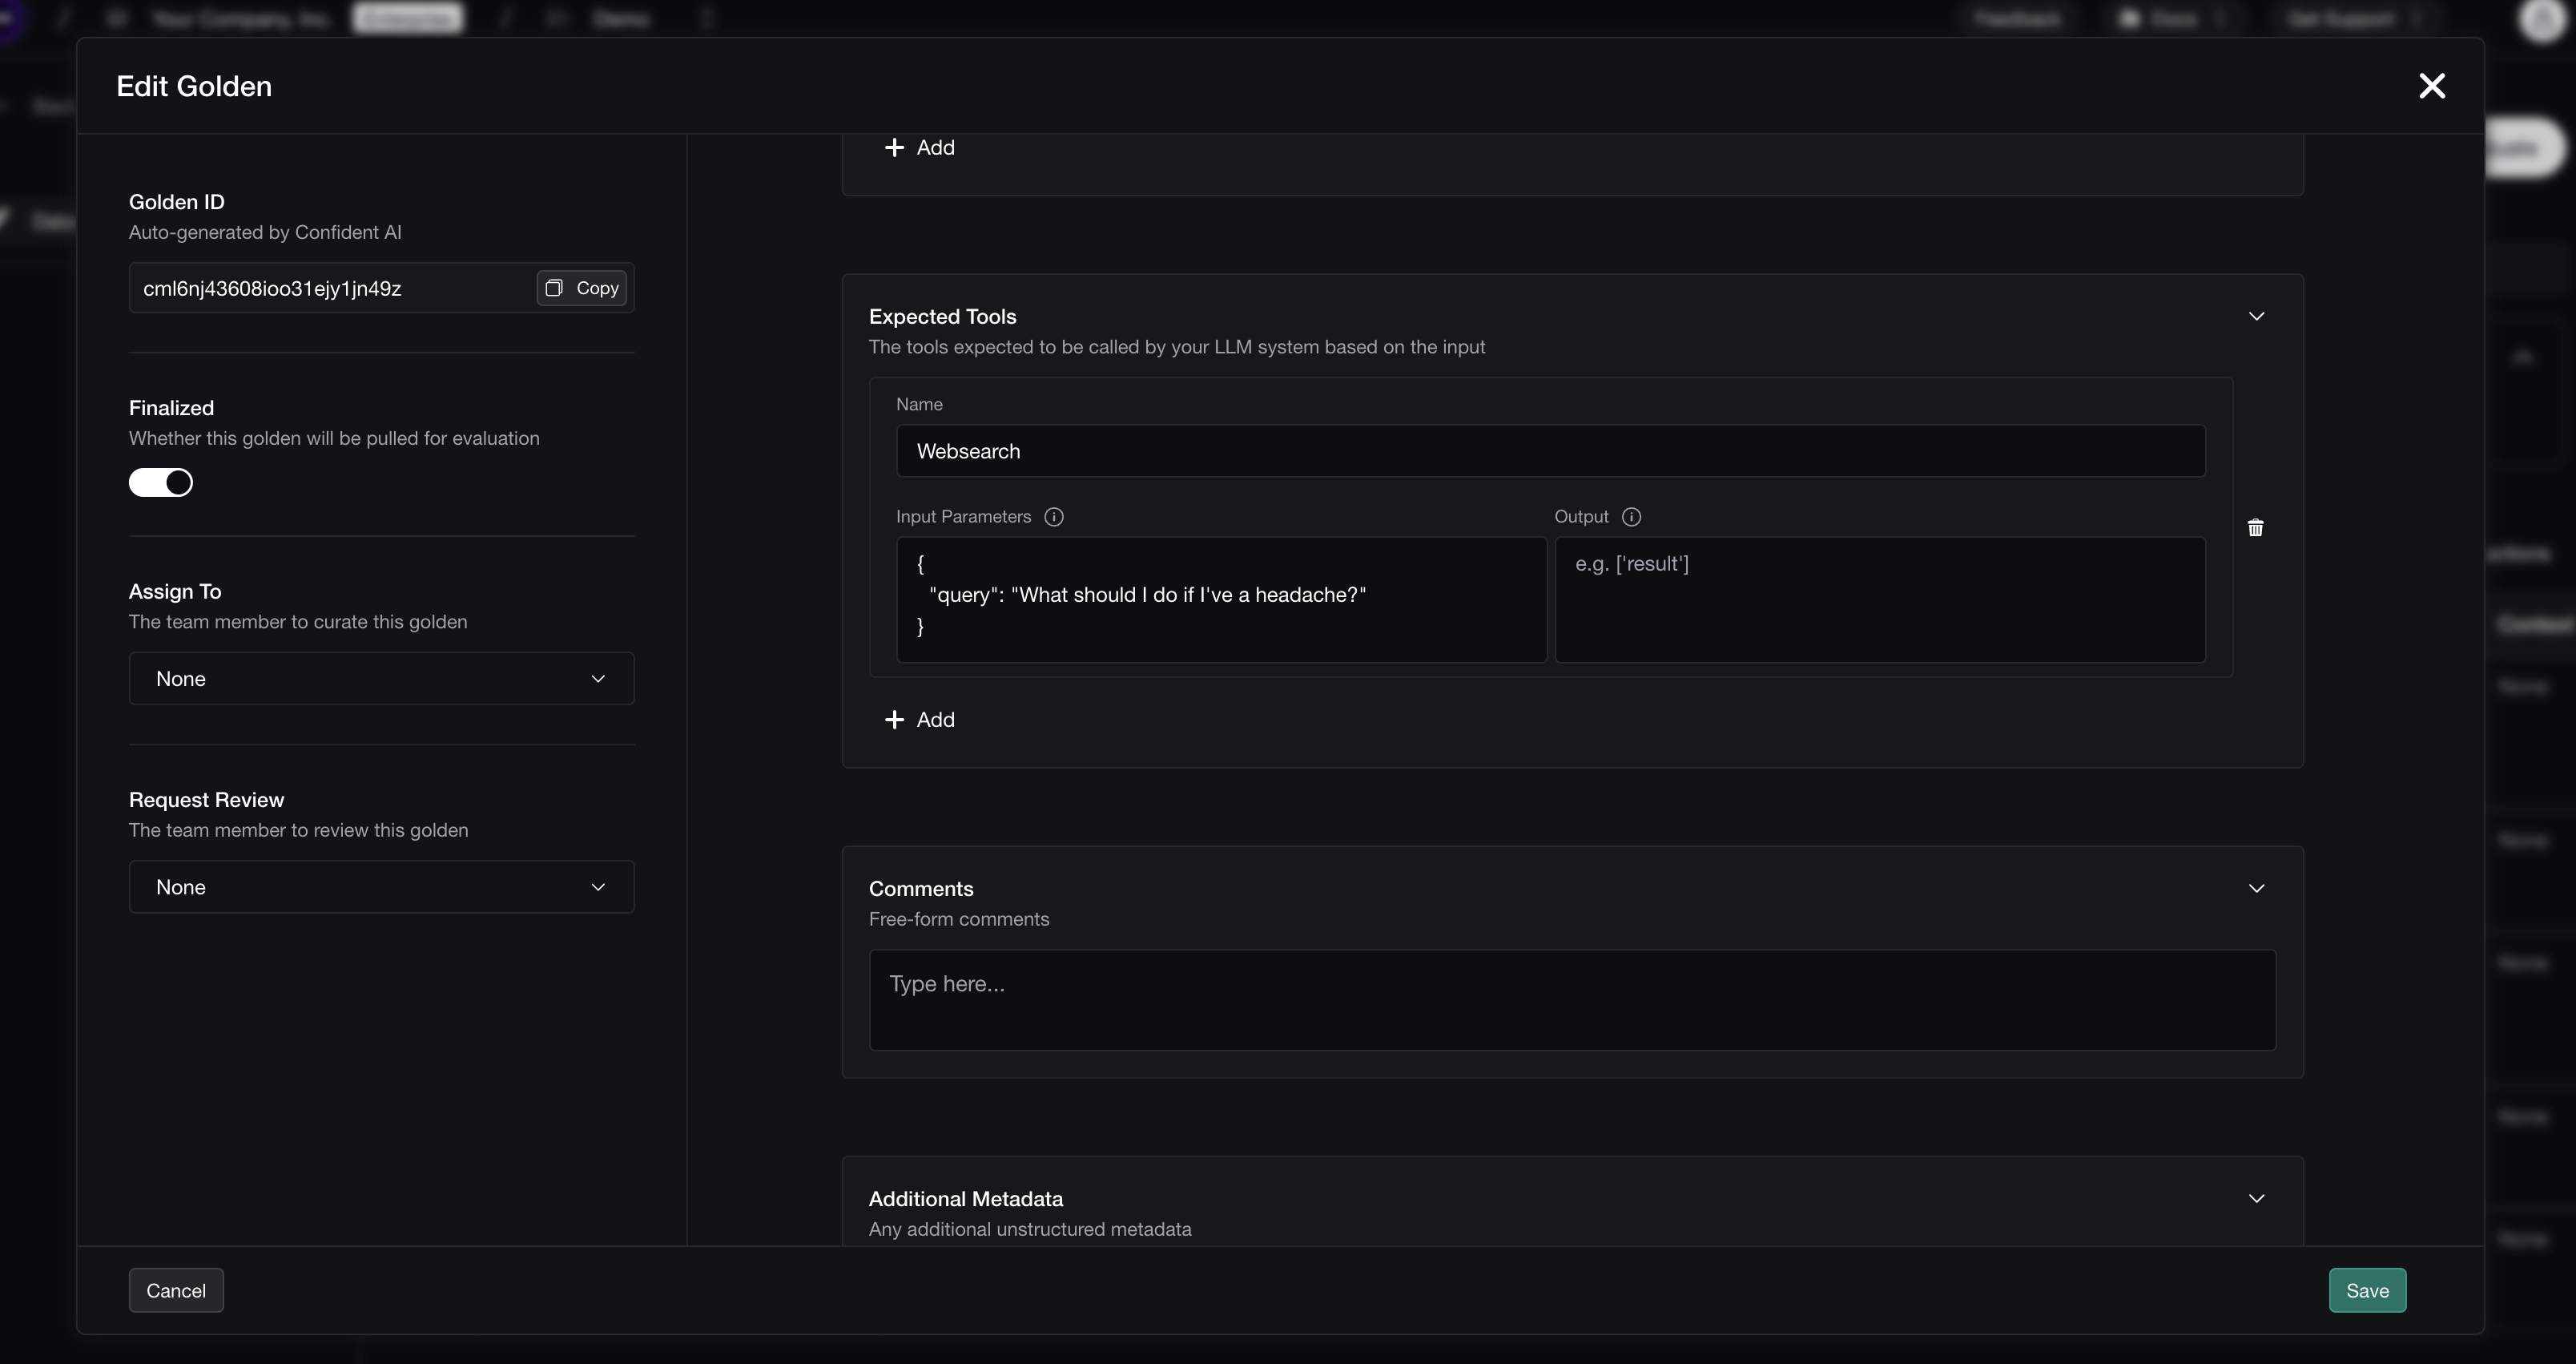Open the Request Review dropdown
Screen dimensions: 2576x1364
(x=381, y=886)
